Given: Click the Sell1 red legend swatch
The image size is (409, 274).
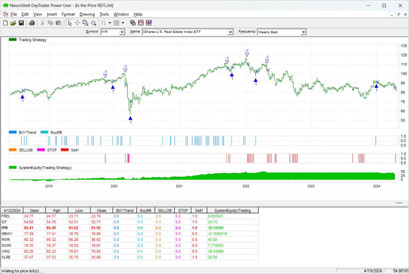Looking at the screenshot, I should [x=65, y=150].
